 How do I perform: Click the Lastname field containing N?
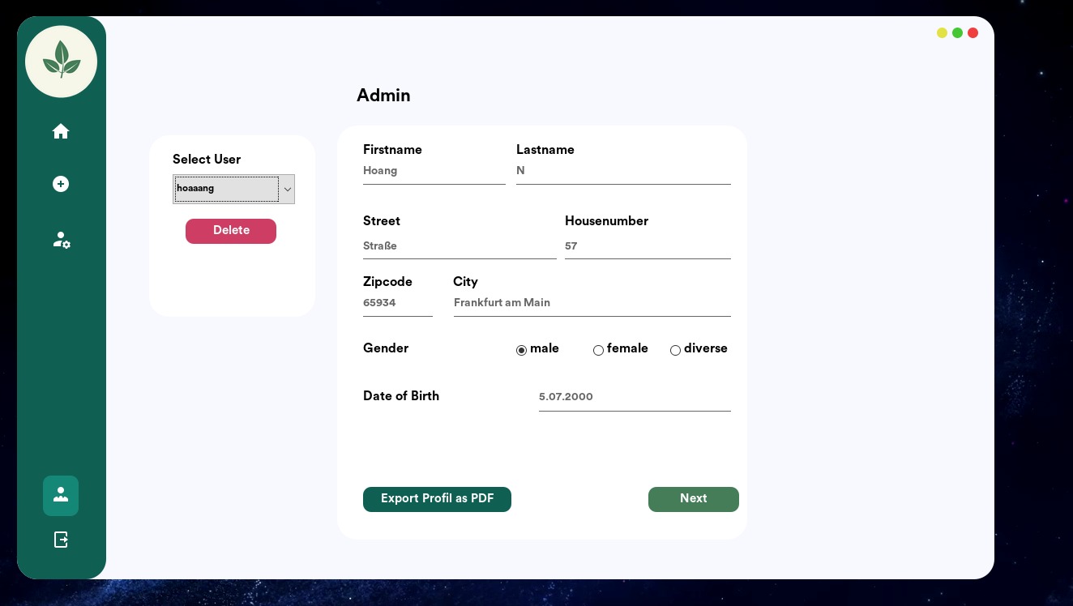click(x=623, y=171)
